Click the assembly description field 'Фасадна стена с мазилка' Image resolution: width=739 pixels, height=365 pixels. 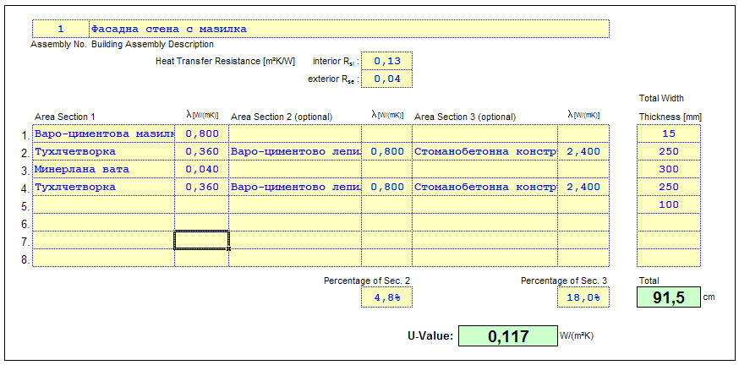pyautogui.click(x=347, y=29)
